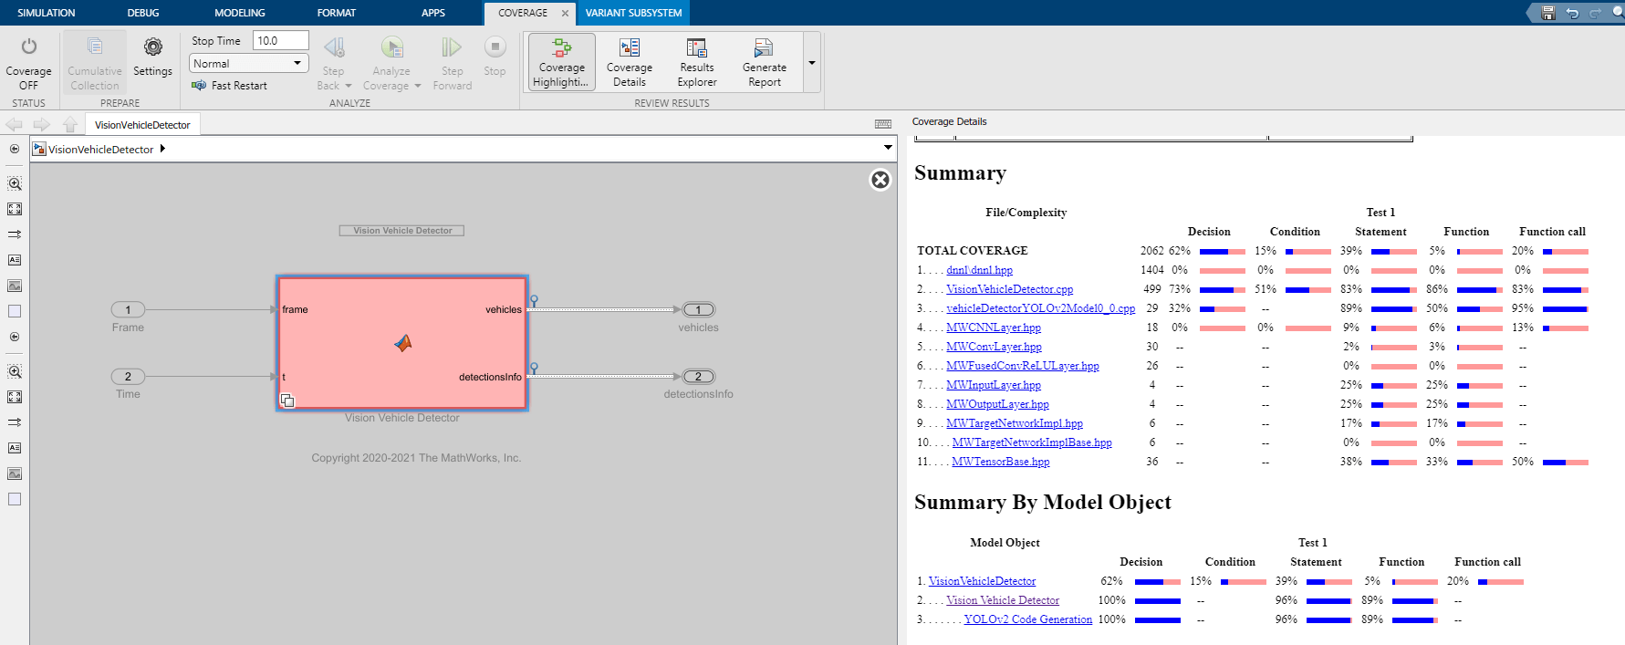
Task: Click the Up to Parent arrow
Action: pos(70,124)
